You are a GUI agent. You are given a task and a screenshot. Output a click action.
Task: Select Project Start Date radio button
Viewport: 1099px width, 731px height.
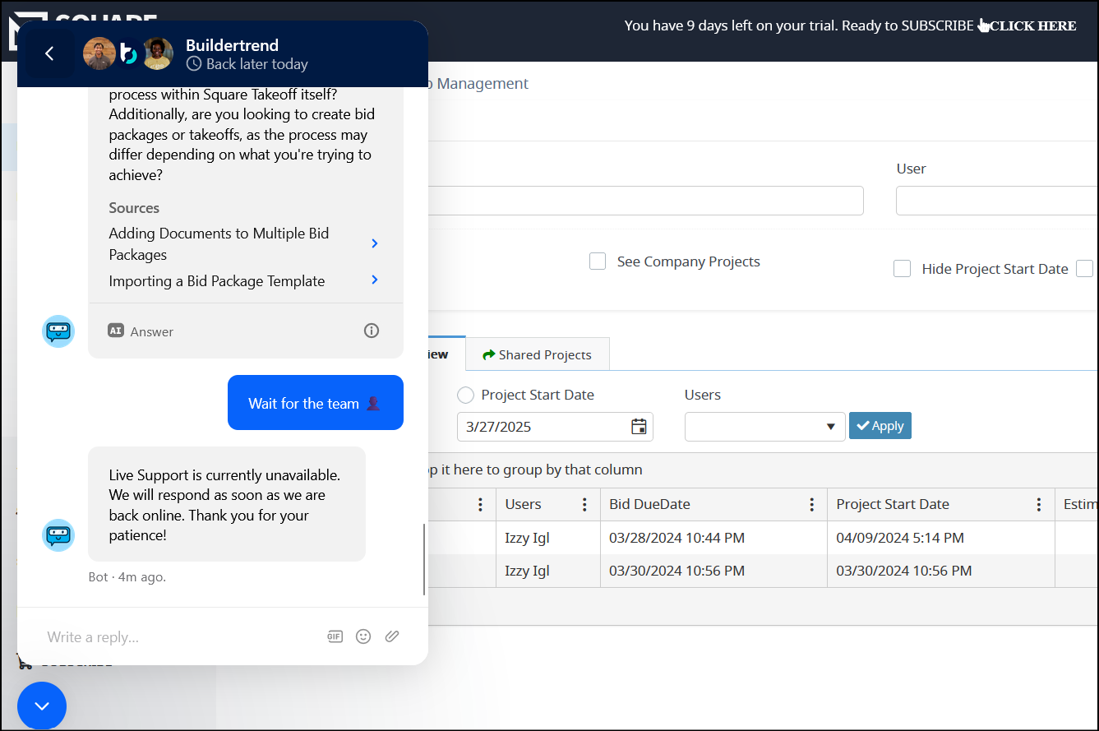pyautogui.click(x=466, y=395)
